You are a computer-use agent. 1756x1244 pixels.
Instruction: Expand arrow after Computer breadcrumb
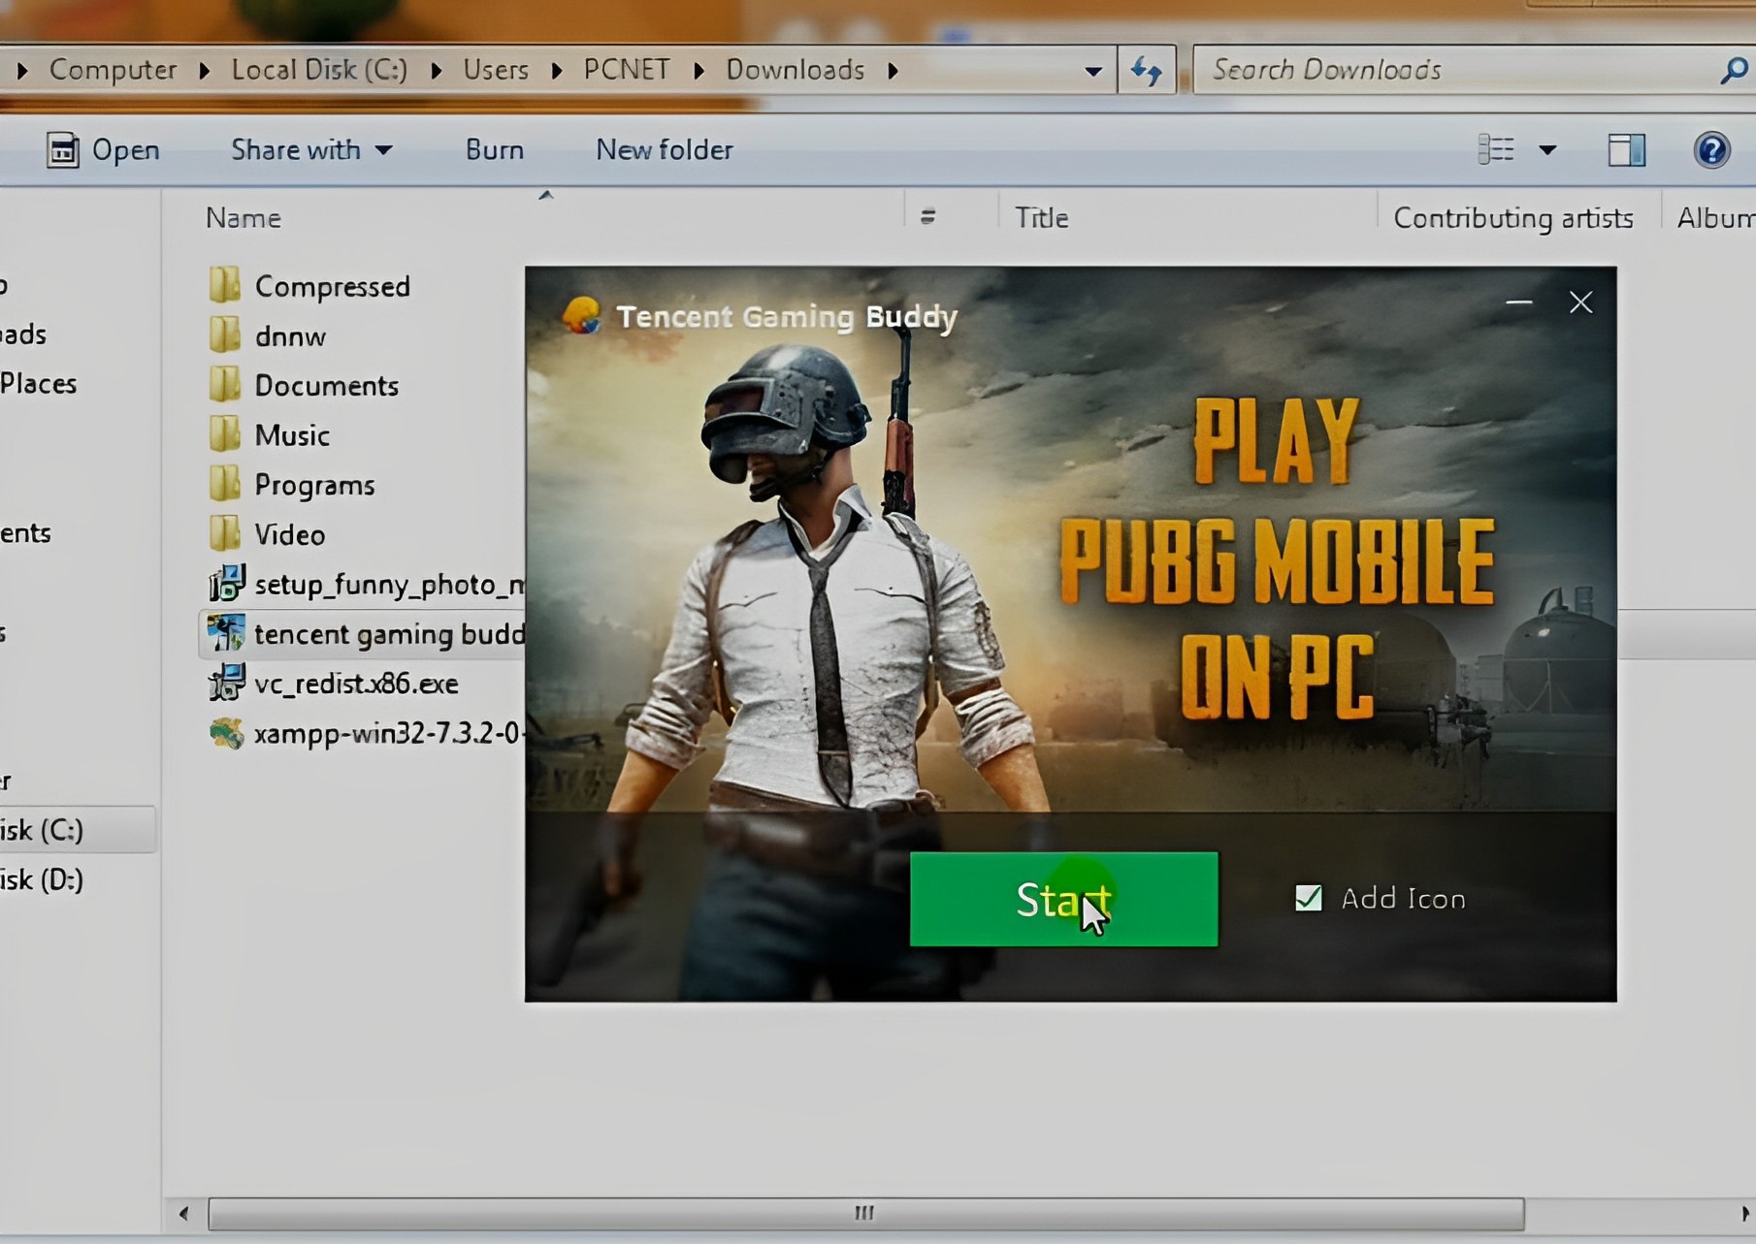(204, 71)
